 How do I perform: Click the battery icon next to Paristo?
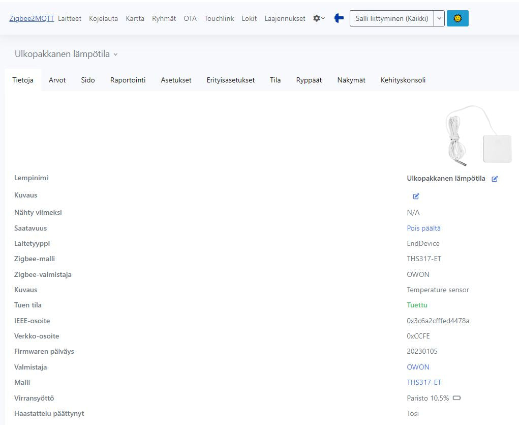point(456,398)
